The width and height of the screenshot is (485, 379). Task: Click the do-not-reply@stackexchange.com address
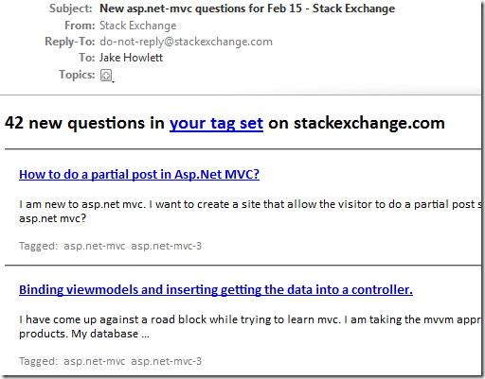coord(186,42)
